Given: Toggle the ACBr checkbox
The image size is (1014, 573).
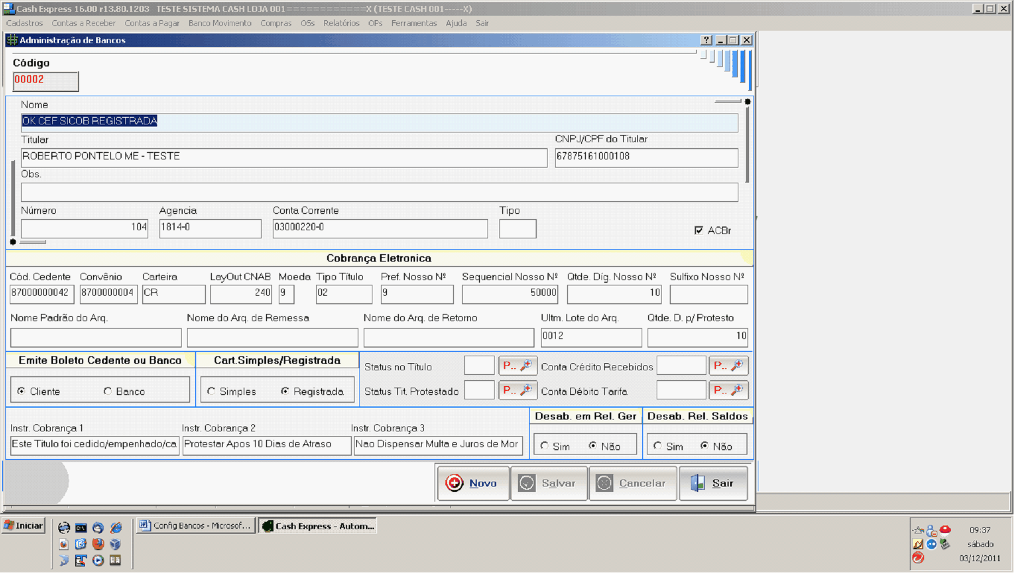Looking at the screenshot, I should (699, 230).
